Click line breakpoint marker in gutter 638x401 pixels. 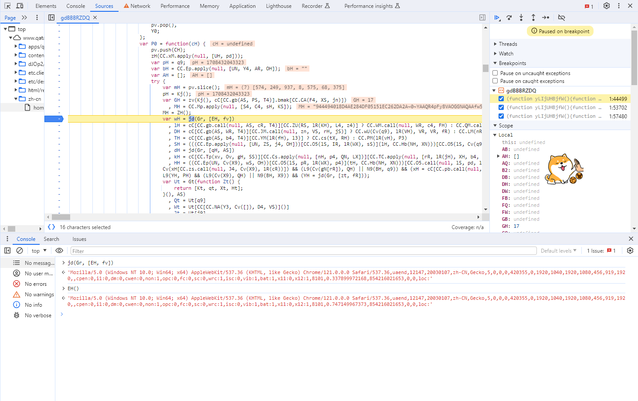pyautogui.click(x=54, y=119)
